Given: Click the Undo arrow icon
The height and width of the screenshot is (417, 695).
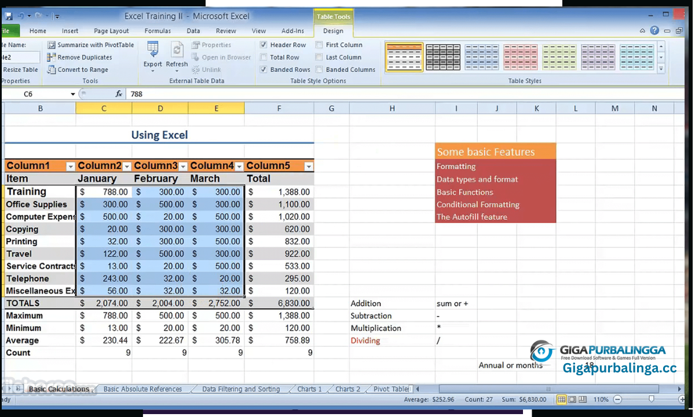Looking at the screenshot, I should click(21, 16).
